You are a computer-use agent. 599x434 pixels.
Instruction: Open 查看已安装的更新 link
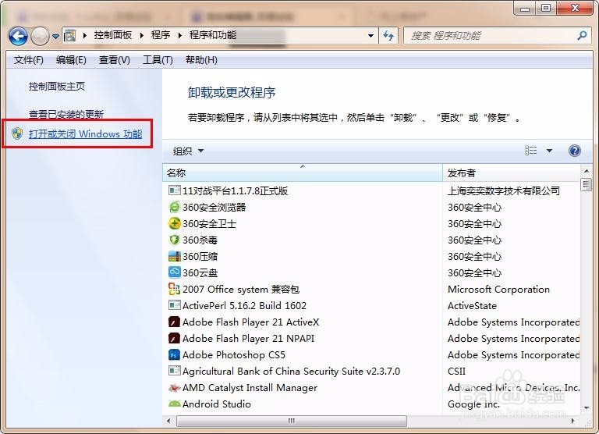pyautogui.click(x=66, y=114)
